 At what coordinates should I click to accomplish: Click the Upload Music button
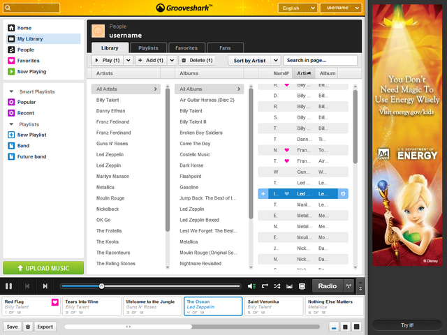tap(43, 268)
